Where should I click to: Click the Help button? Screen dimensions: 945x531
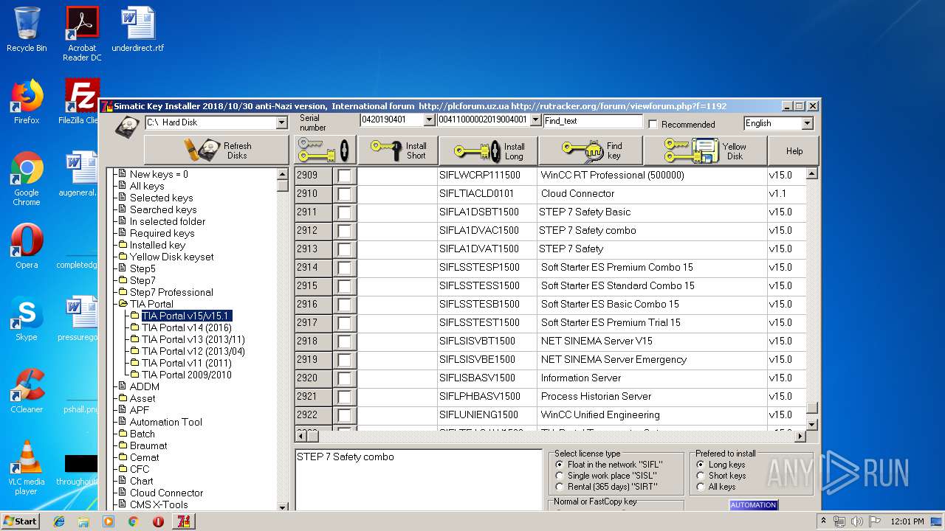[x=794, y=151]
